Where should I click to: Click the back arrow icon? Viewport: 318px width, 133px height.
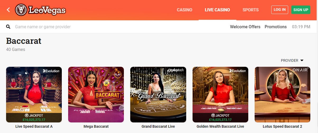[8, 10]
